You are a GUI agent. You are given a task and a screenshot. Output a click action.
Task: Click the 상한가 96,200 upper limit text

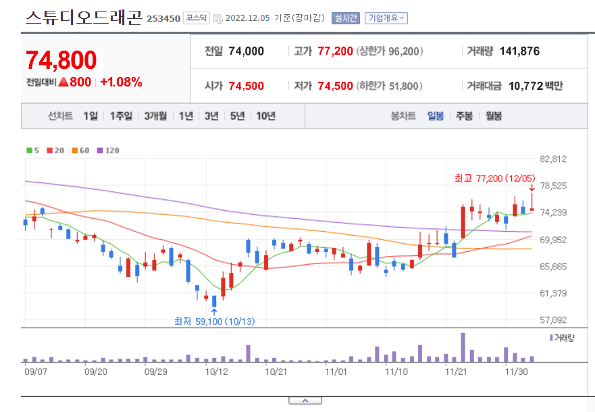click(x=389, y=51)
